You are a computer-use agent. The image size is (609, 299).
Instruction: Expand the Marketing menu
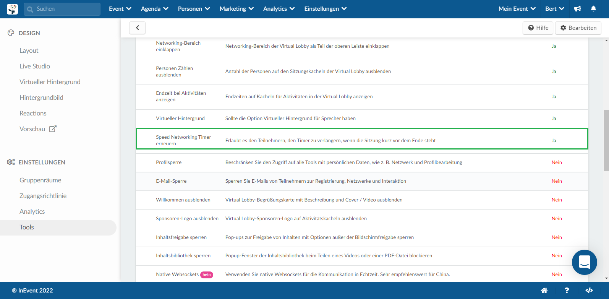click(236, 9)
